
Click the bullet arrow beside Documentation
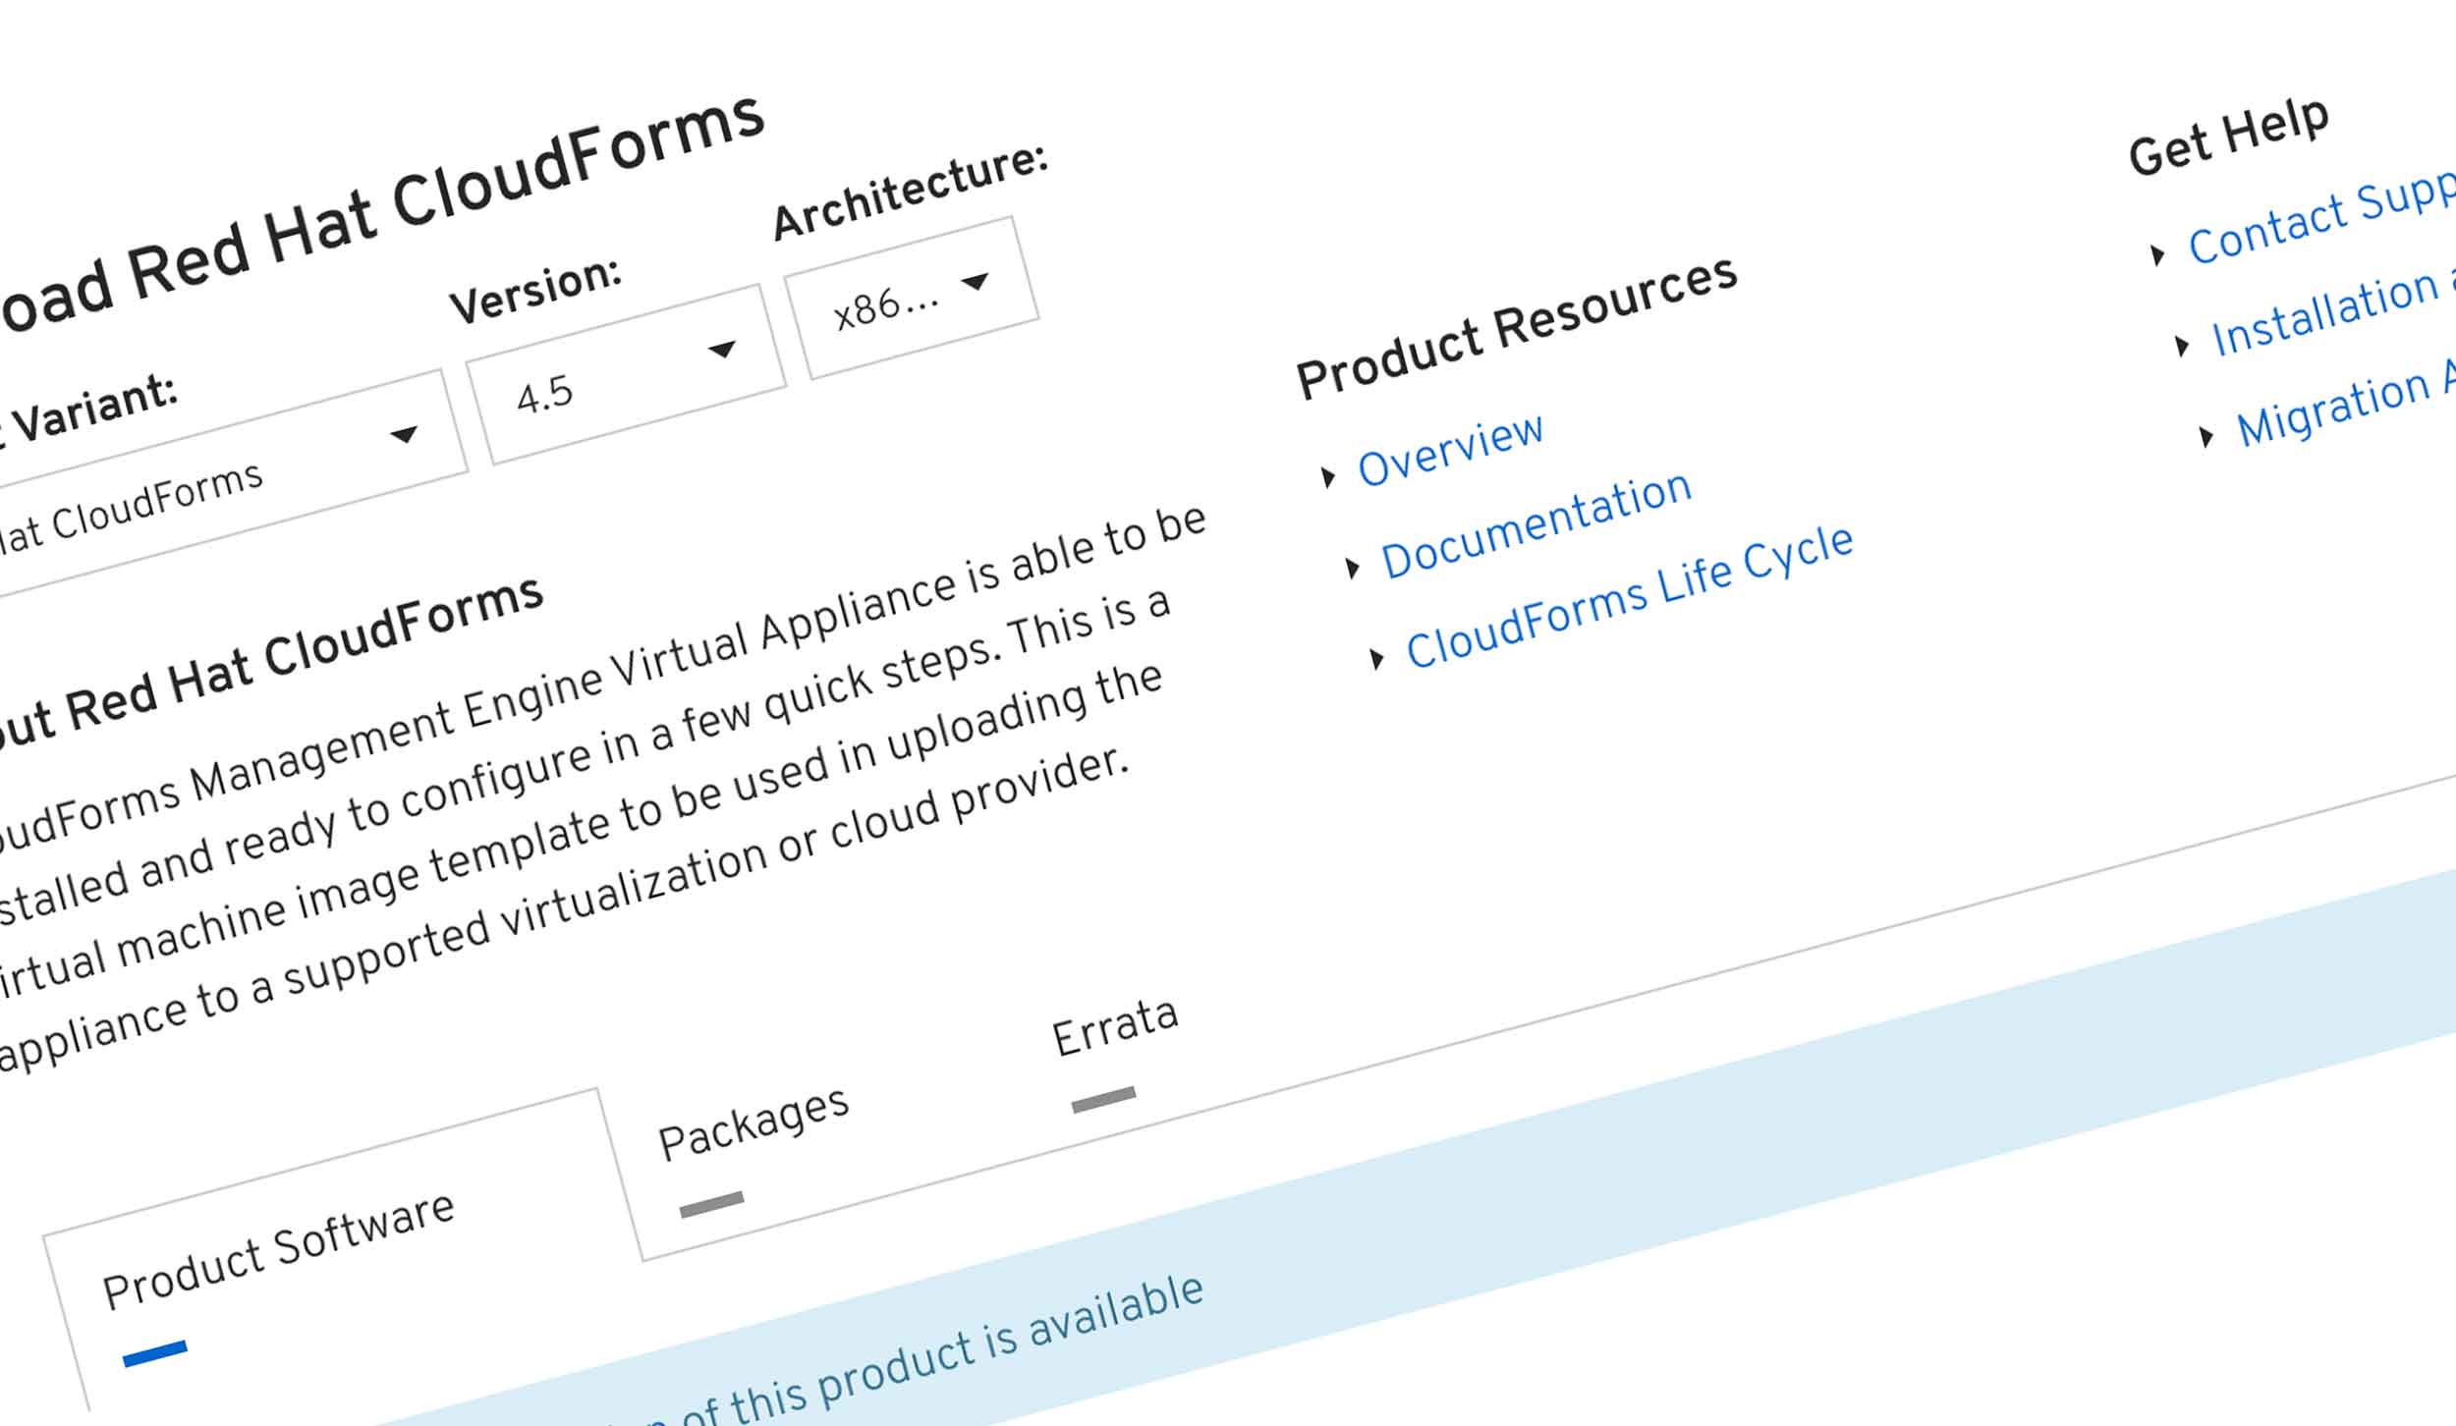(1353, 568)
